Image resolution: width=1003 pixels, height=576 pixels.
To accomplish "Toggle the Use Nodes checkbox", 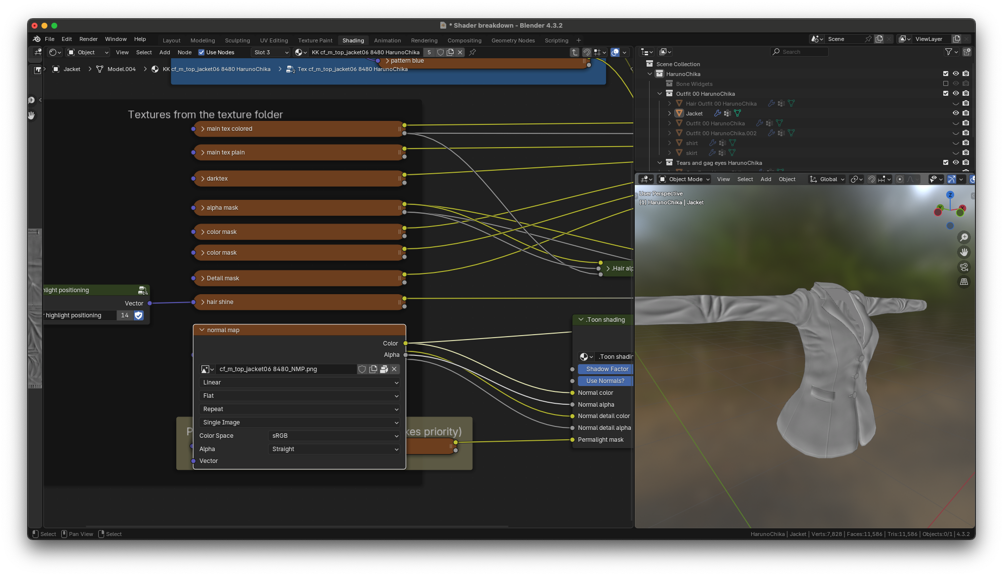I will (x=201, y=52).
